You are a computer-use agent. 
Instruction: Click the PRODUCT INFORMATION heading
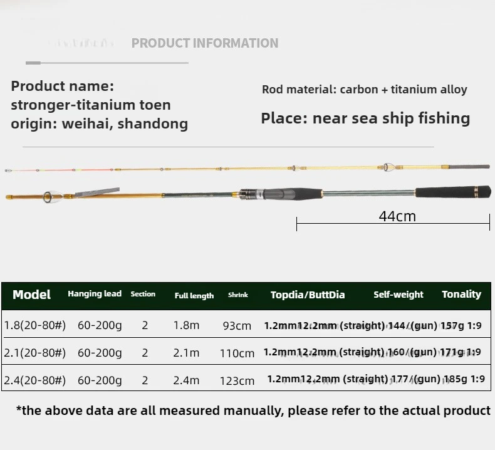204,43
